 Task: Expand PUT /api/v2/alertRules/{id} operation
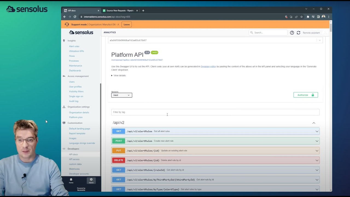point(215,150)
